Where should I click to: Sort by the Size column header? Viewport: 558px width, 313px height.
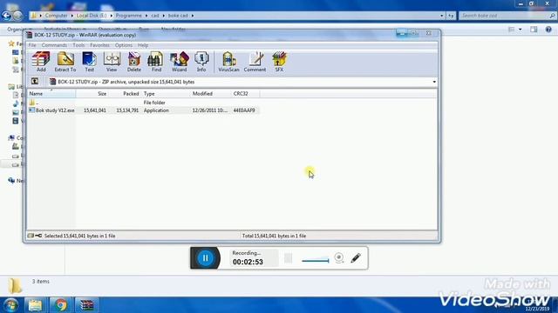click(x=92, y=94)
